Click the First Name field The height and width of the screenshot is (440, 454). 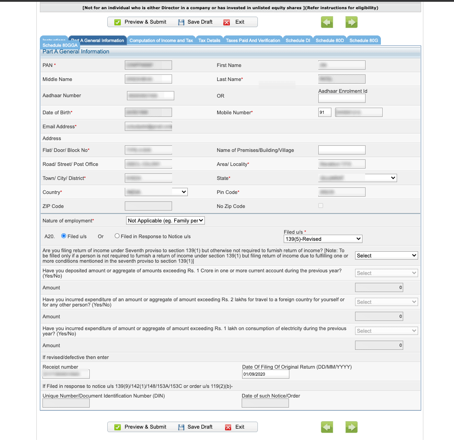tap(341, 65)
